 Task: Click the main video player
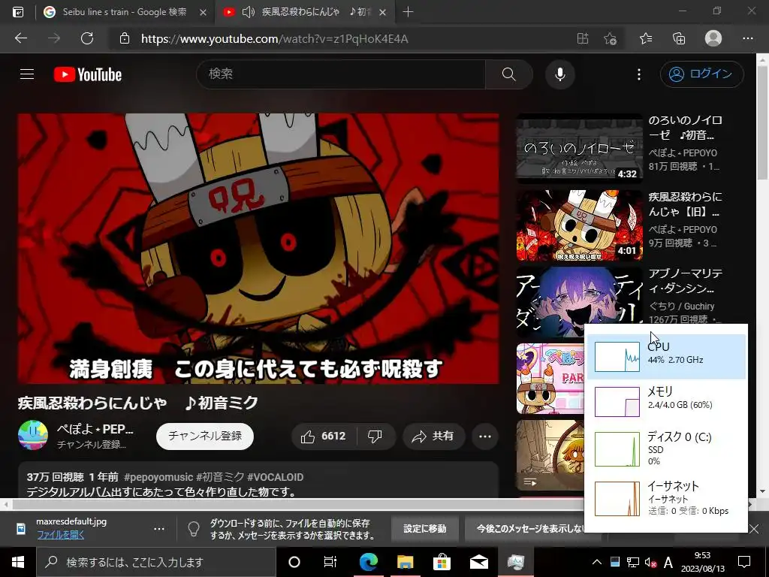[x=258, y=249]
